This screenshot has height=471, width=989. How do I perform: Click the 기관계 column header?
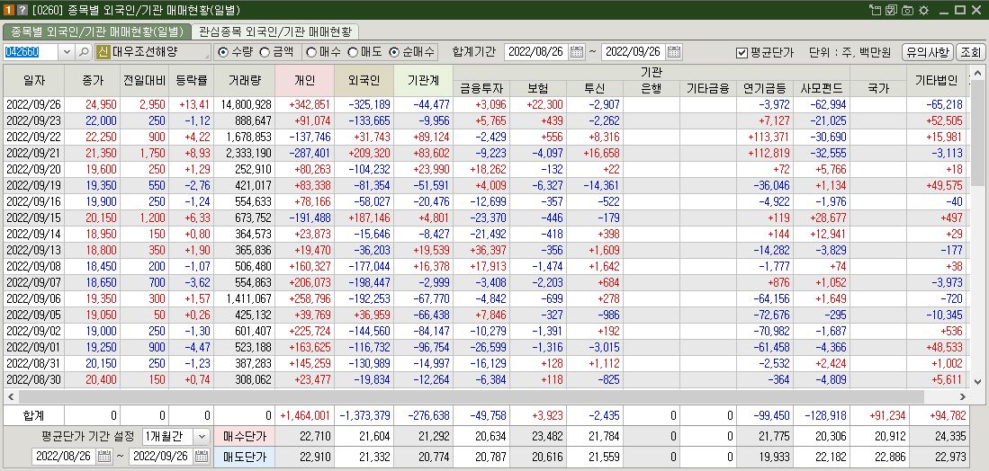(x=423, y=81)
